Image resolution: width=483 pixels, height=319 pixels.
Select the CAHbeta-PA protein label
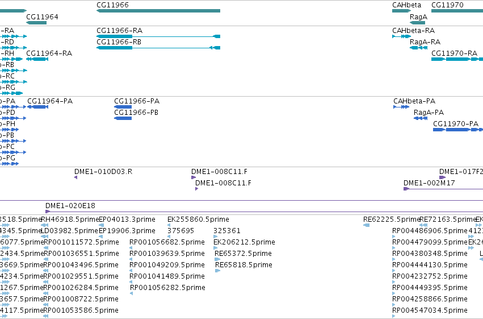[x=414, y=101]
